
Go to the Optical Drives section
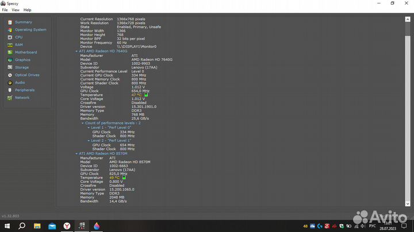(27, 75)
